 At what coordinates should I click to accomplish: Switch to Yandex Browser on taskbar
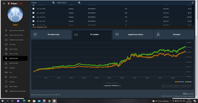(54, 101)
